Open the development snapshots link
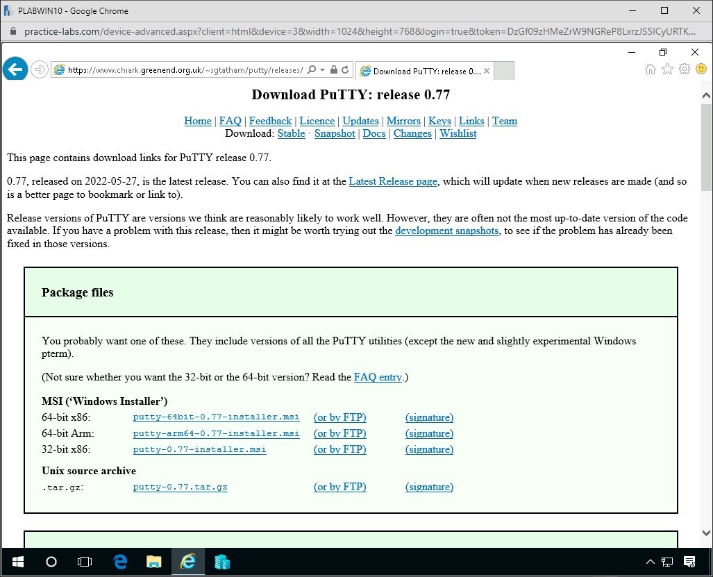 tap(446, 231)
